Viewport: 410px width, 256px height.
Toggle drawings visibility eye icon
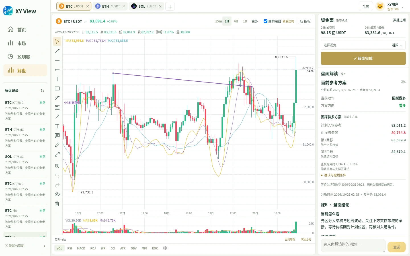pyautogui.click(x=57, y=194)
